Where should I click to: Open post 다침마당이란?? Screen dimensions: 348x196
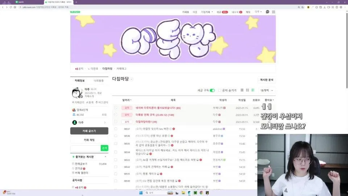click(x=146, y=122)
